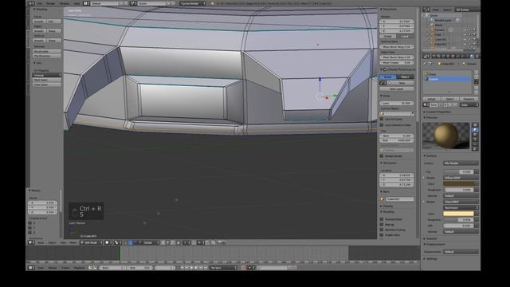510x287 pixels.
Task: Open the Help menu
Action: [76, 3]
